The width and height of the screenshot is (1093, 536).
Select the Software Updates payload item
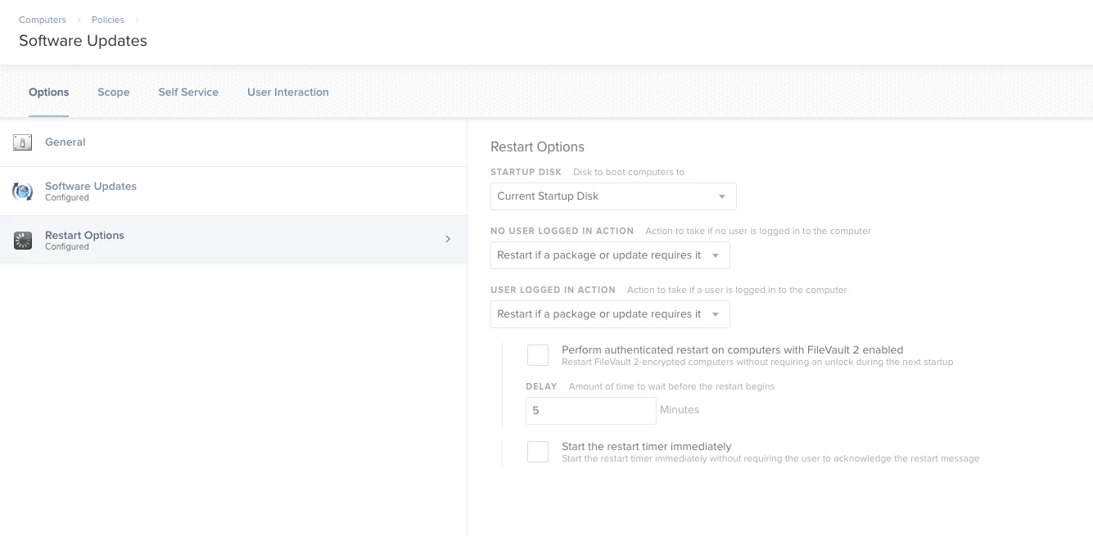coord(91,187)
